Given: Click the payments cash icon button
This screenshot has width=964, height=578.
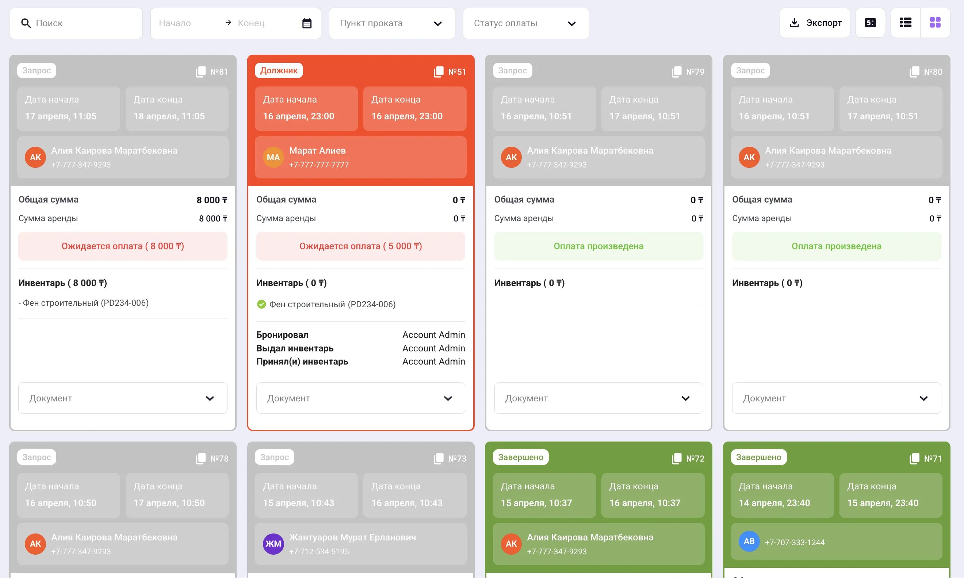Looking at the screenshot, I should pos(870,23).
